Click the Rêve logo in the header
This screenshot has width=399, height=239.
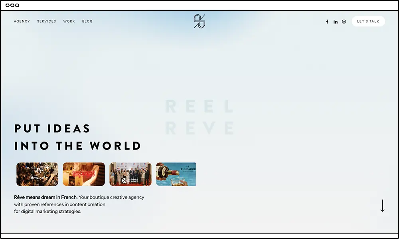(199, 21)
